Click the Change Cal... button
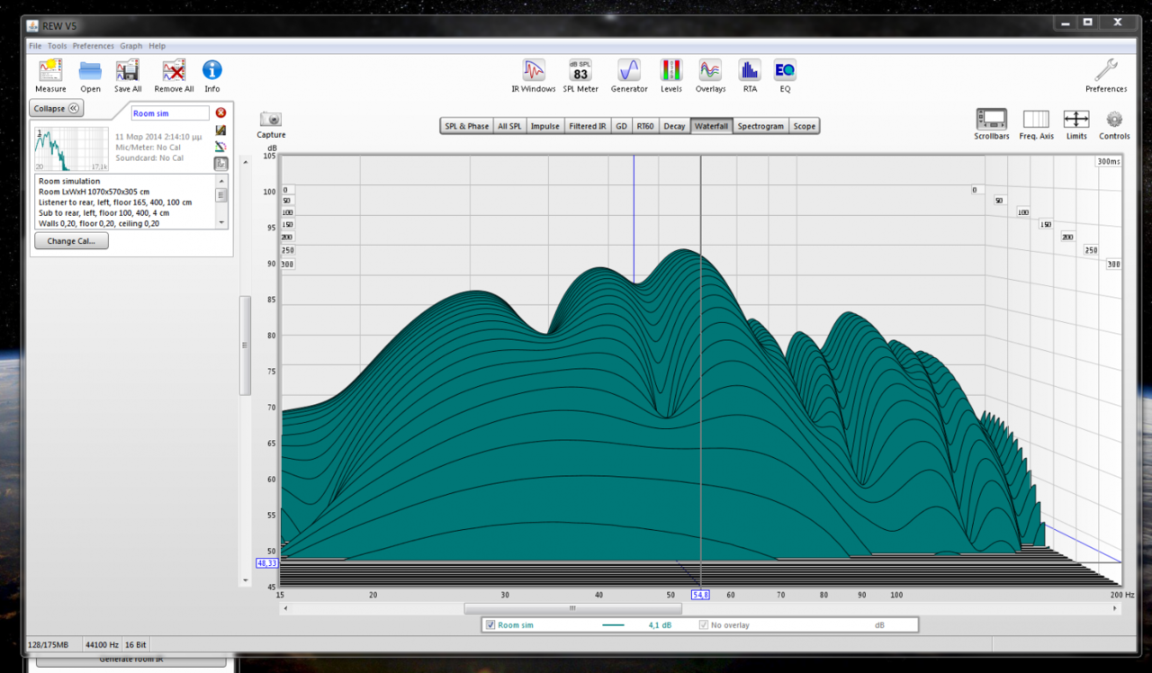The height and width of the screenshot is (673, 1152). [70, 241]
